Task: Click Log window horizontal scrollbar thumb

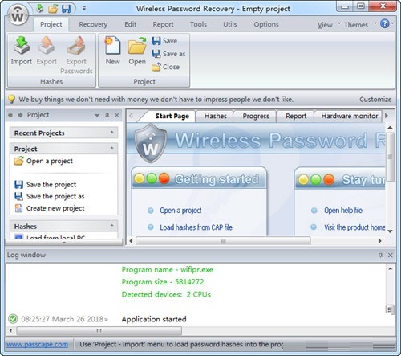Action: [x=99, y=331]
